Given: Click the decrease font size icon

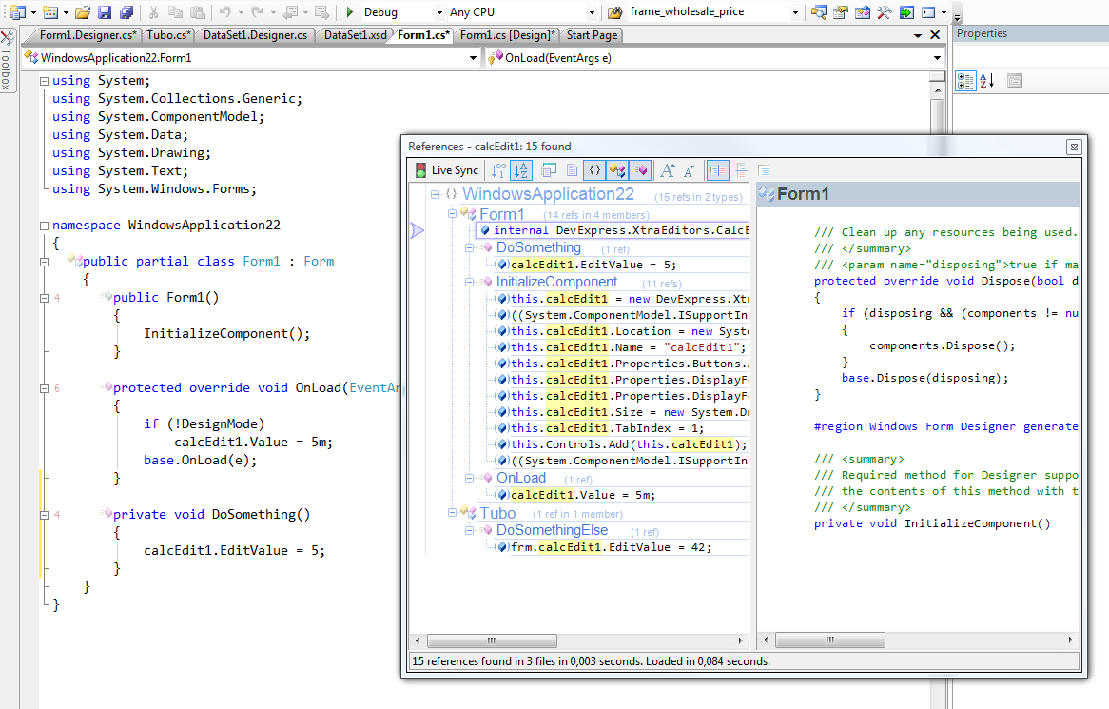Looking at the screenshot, I should tap(689, 170).
